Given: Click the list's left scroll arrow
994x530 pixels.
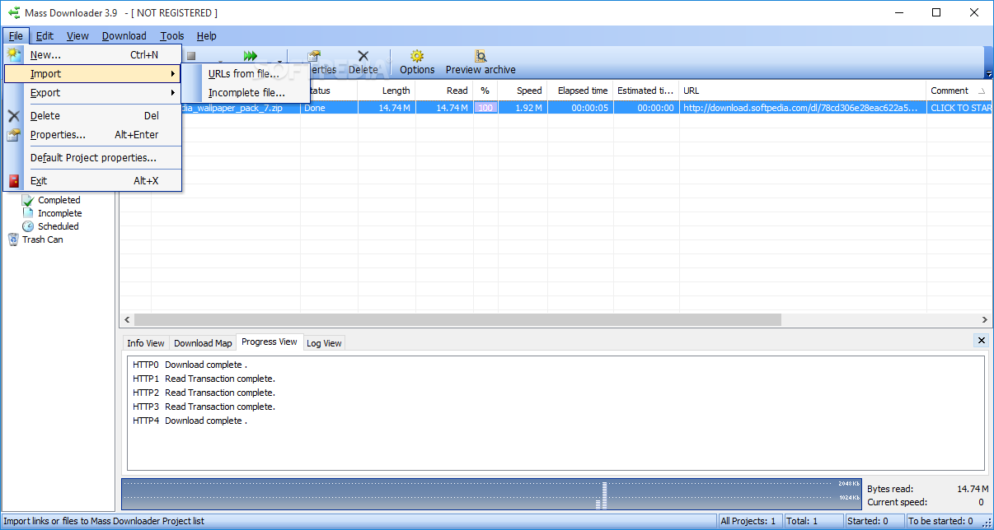Looking at the screenshot, I should tap(127, 319).
